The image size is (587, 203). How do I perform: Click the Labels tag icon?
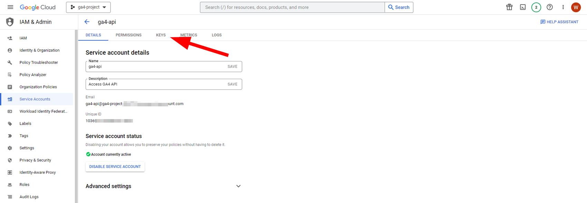(10, 124)
